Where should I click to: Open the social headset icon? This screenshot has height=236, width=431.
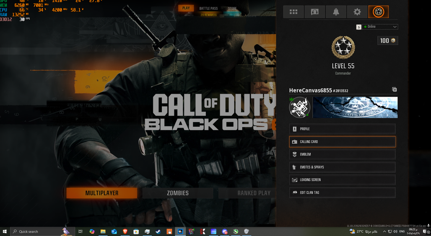314,12
